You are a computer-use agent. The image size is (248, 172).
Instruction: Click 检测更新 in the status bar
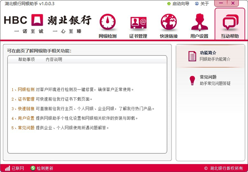coord(45,168)
